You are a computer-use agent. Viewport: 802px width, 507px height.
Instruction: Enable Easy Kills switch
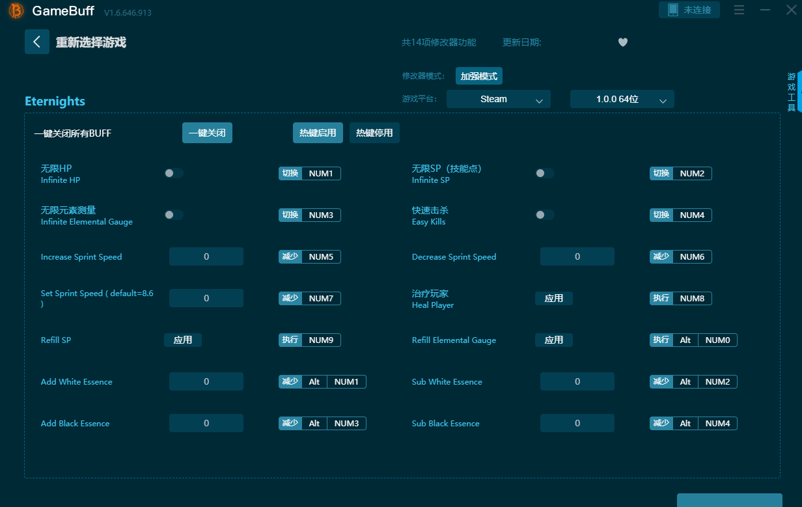coord(545,215)
